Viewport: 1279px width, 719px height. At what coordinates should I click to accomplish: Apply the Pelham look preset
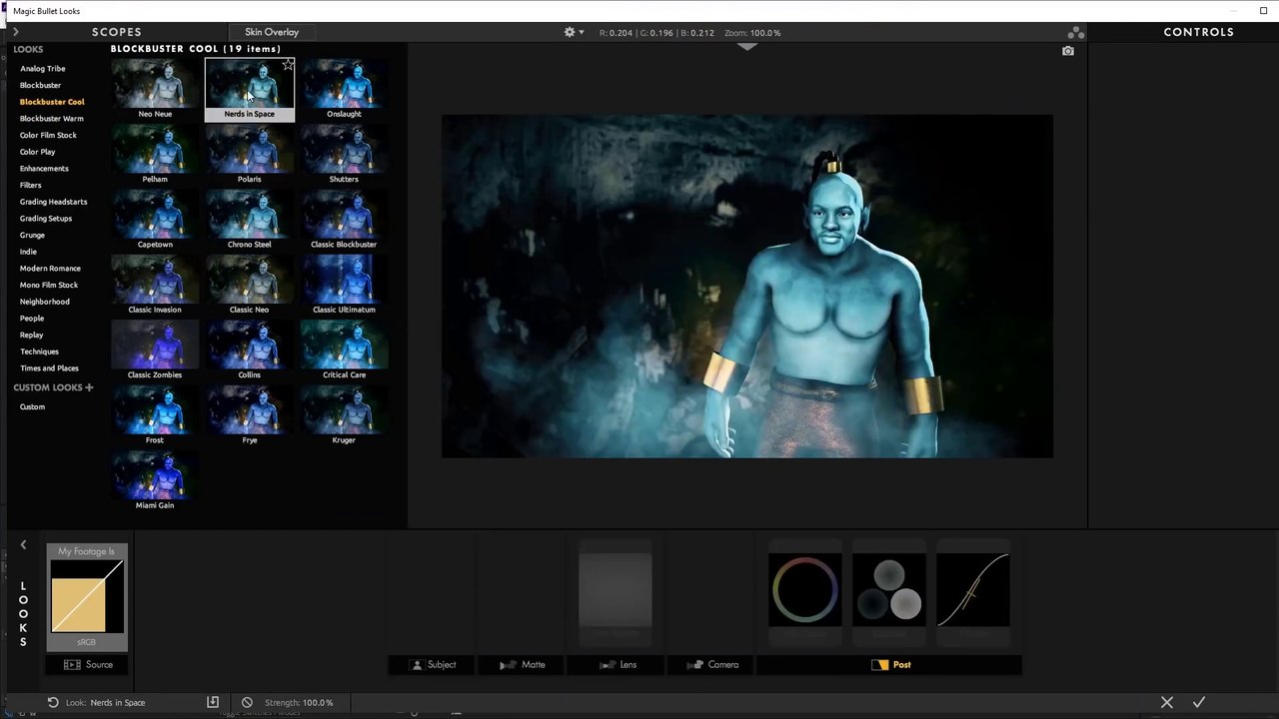[155, 155]
